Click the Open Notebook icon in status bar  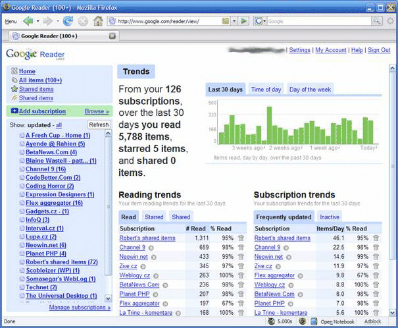coord(314,321)
